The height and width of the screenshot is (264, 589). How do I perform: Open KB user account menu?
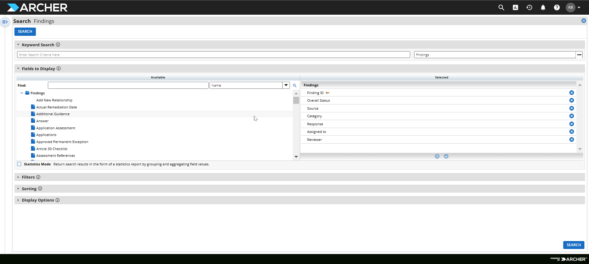point(573,8)
